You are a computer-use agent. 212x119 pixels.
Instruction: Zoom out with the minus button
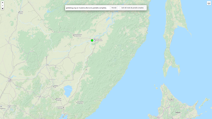click(x=2, y=5)
